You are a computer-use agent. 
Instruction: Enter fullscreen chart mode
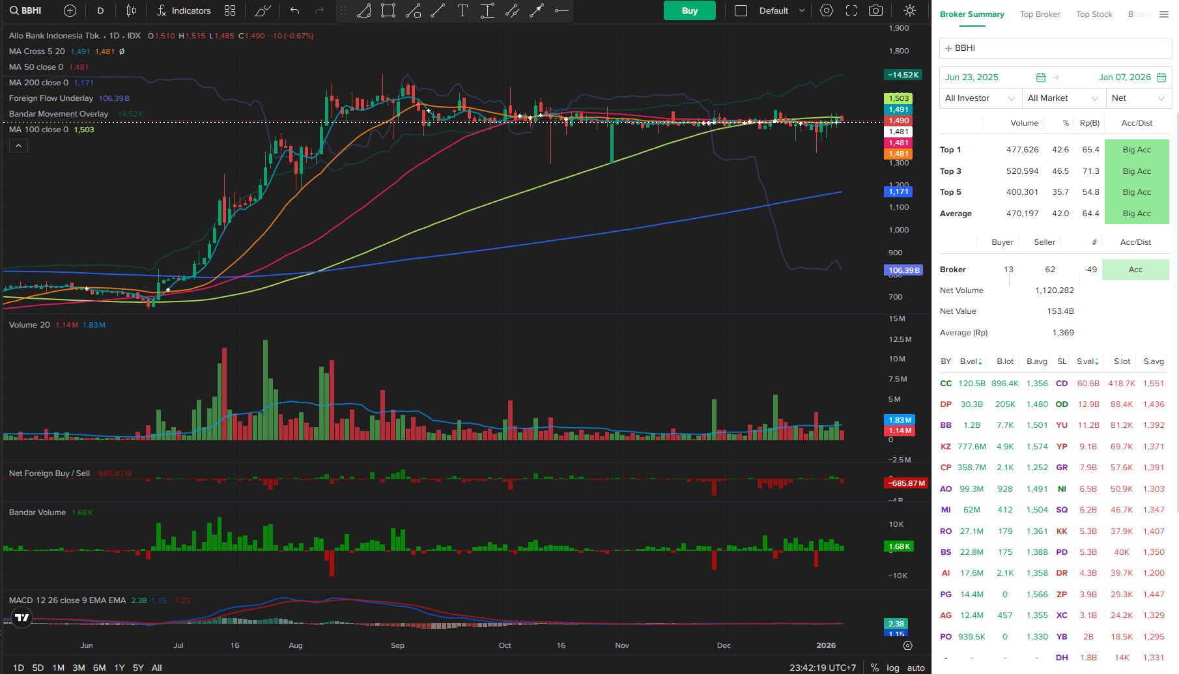851,10
